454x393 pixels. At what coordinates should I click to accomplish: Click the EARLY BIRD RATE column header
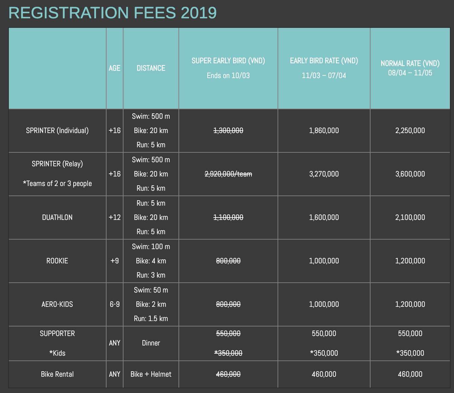pyautogui.click(x=324, y=61)
